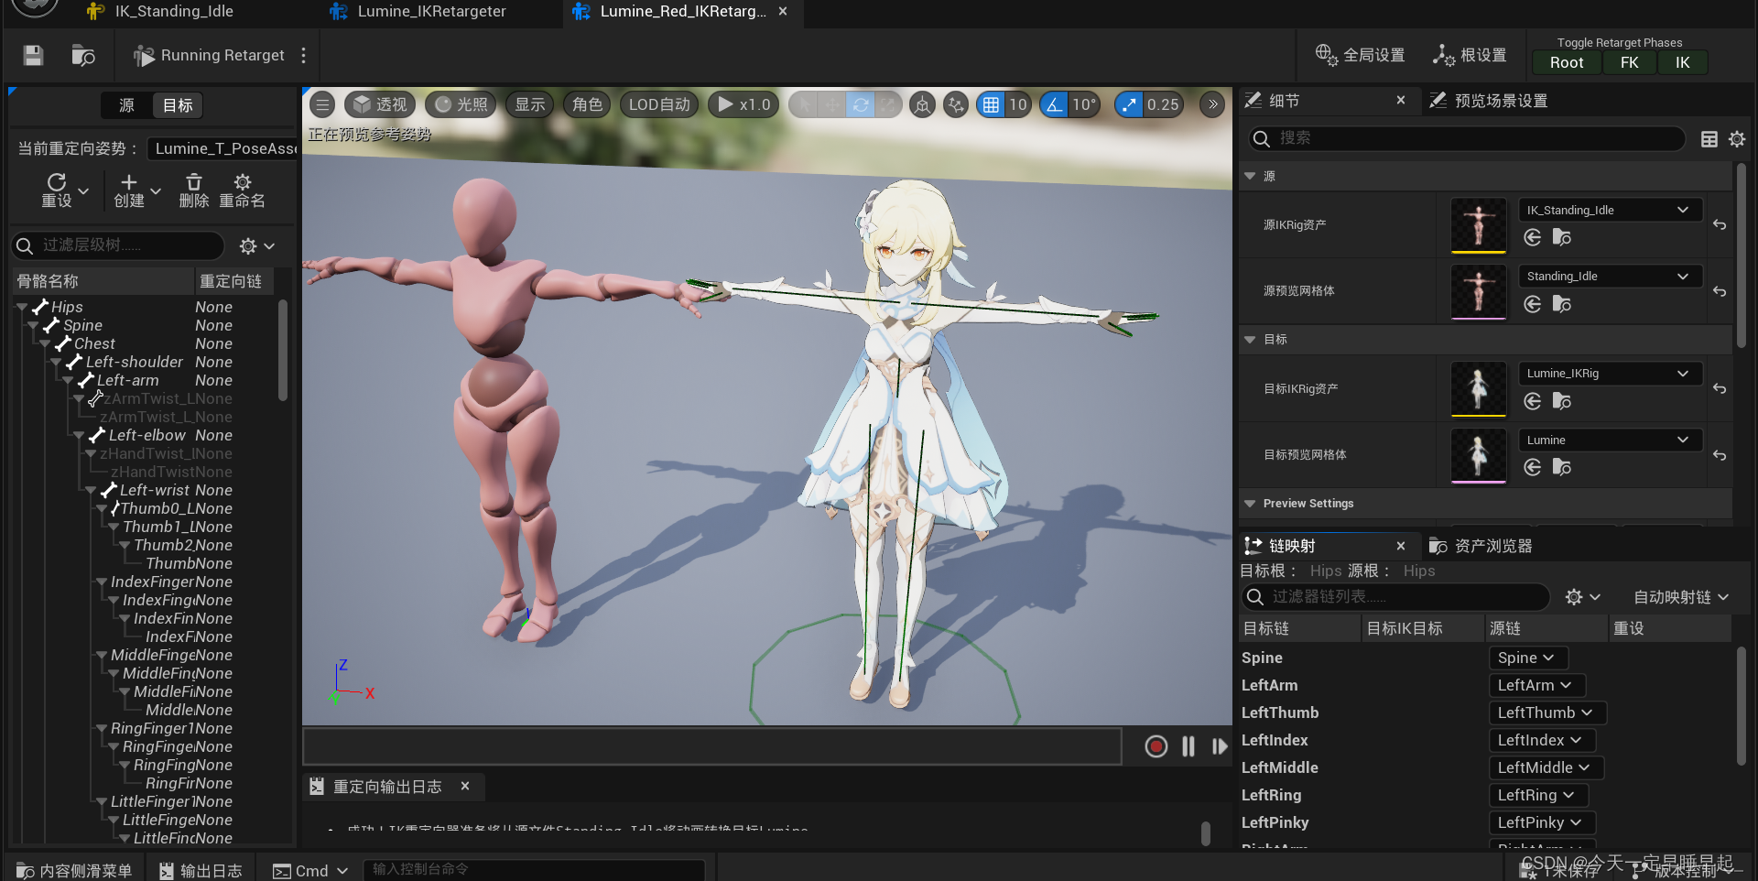Toggle the IK retarget phase
The height and width of the screenshot is (881, 1758).
click(x=1683, y=62)
